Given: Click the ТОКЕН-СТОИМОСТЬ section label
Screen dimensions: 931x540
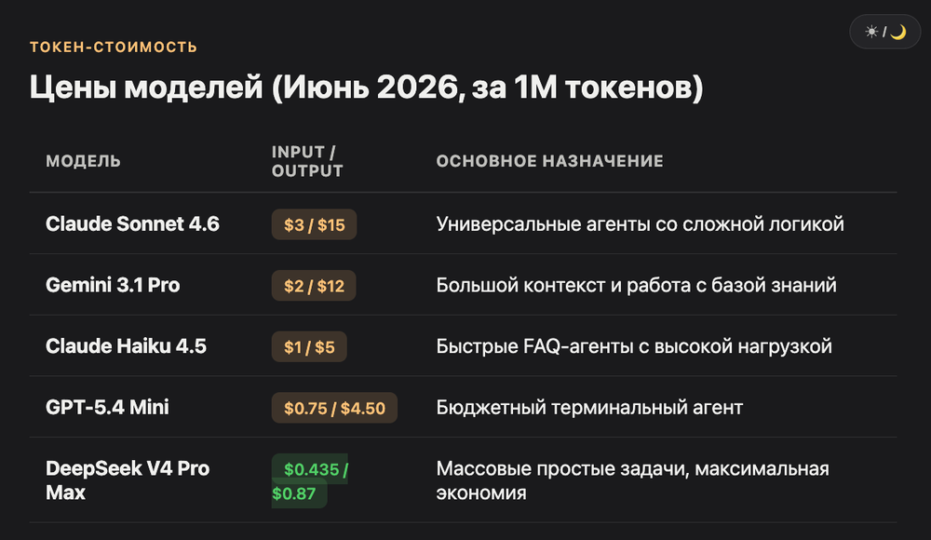Looking at the screenshot, I should click(x=114, y=47).
